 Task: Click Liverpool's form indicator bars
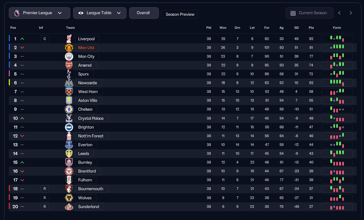pos(337,39)
